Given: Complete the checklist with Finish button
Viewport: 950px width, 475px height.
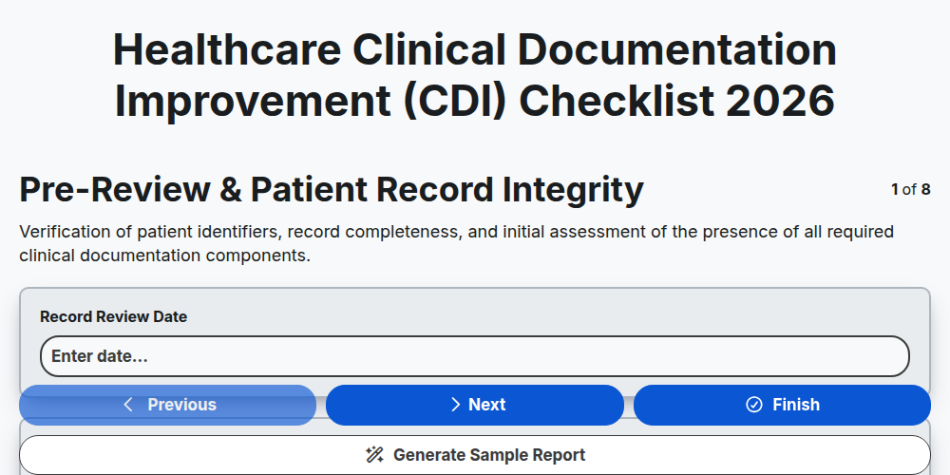Looking at the screenshot, I should point(782,405).
